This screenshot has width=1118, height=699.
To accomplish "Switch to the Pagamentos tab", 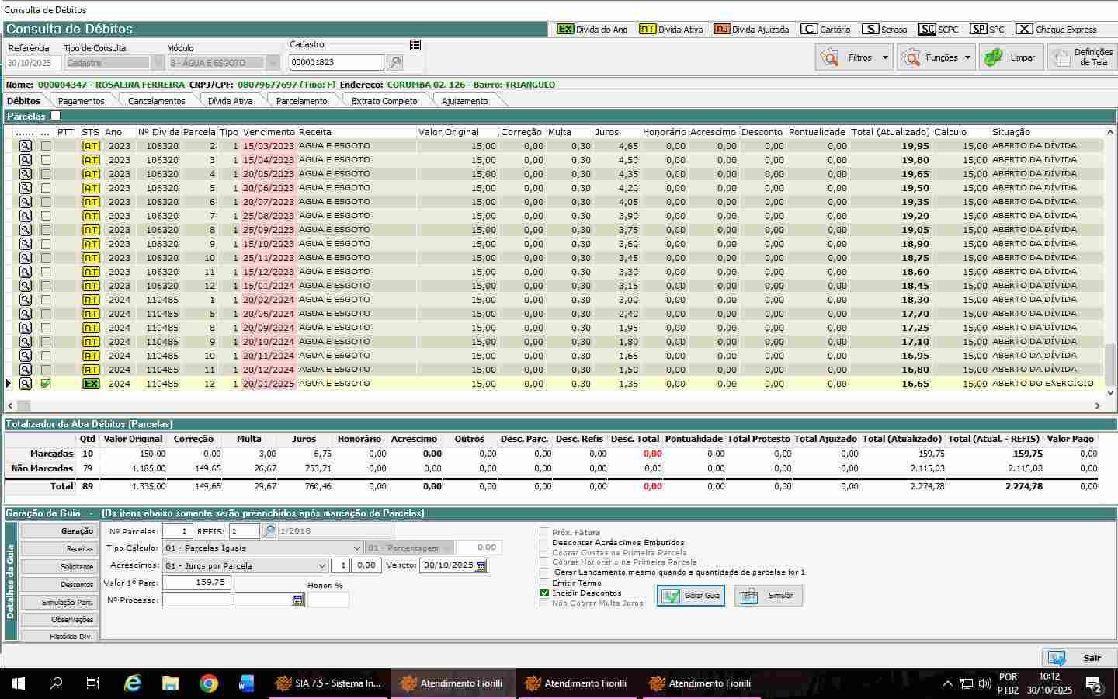I will click(81, 101).
